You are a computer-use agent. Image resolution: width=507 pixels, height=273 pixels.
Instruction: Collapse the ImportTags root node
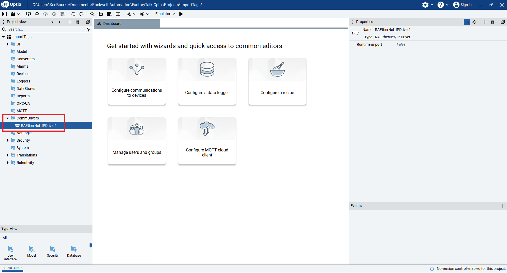tap(3, 37)
